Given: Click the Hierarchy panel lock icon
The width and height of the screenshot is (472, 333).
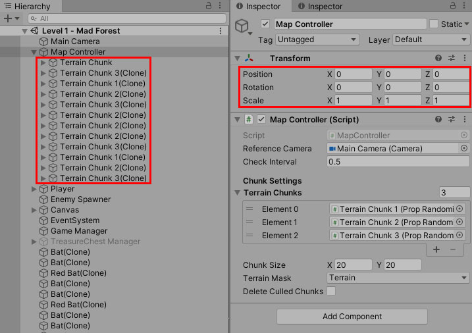Looking at the screenshot, I should 208,6.
